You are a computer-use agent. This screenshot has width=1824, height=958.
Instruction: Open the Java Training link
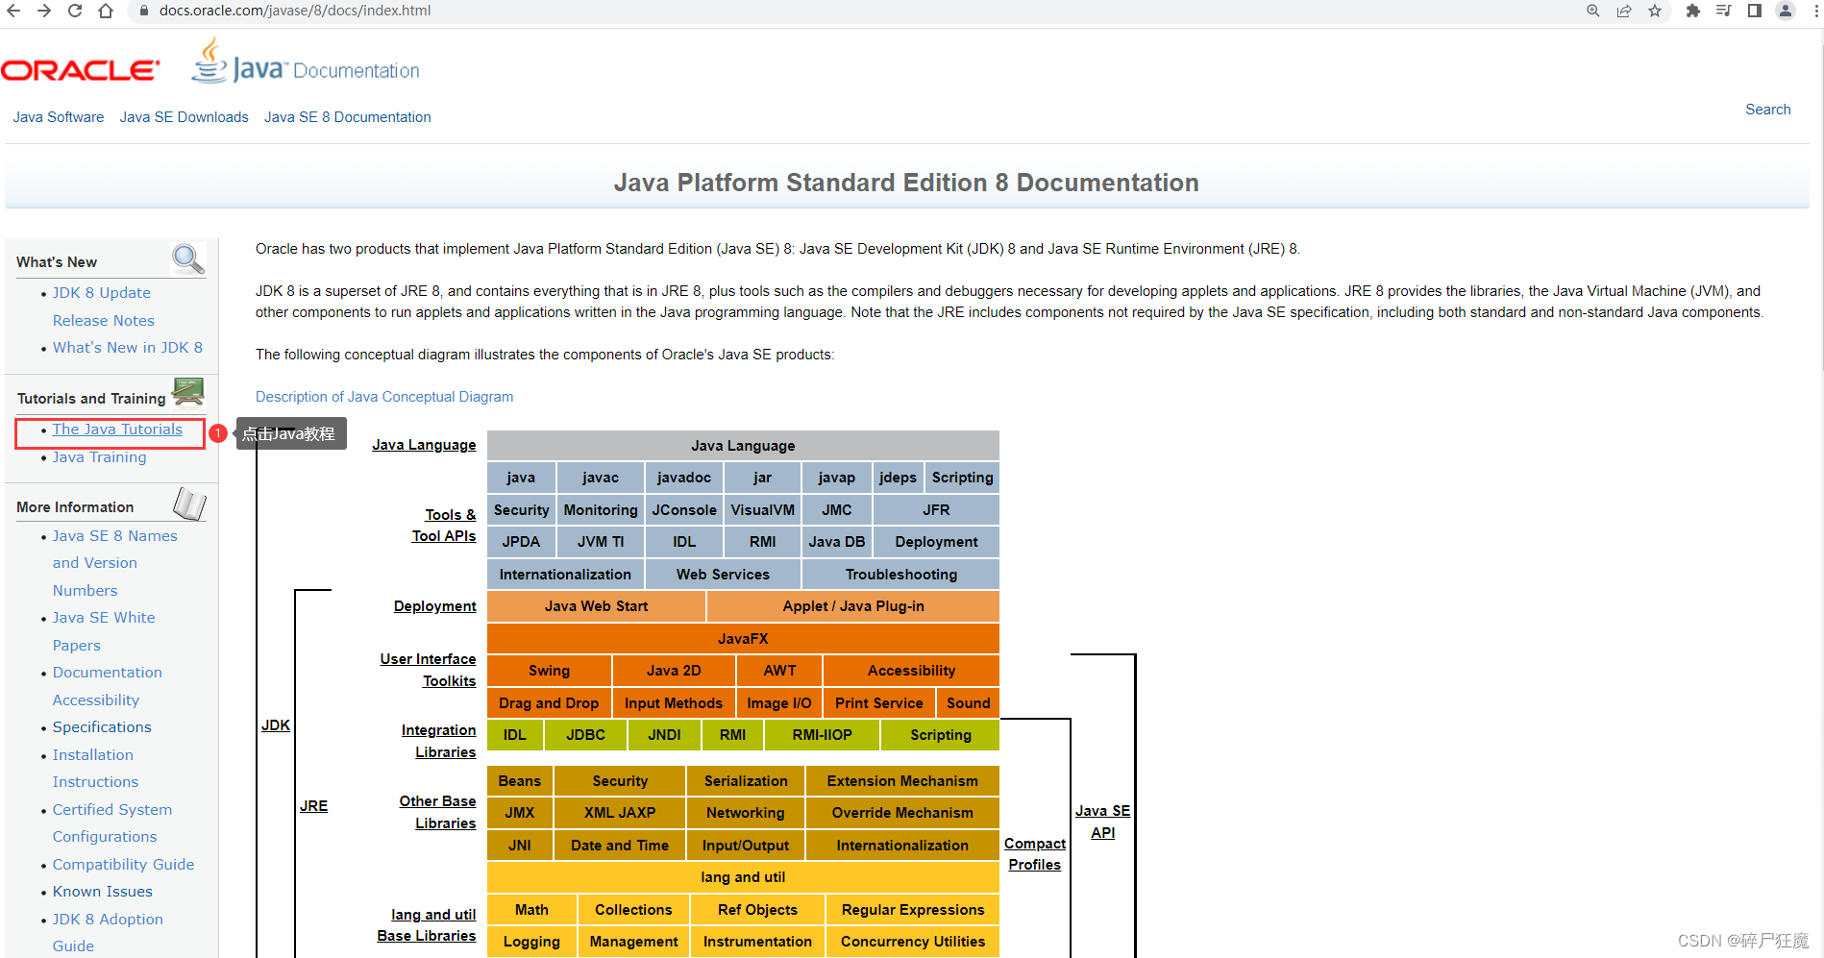point(100,457)
